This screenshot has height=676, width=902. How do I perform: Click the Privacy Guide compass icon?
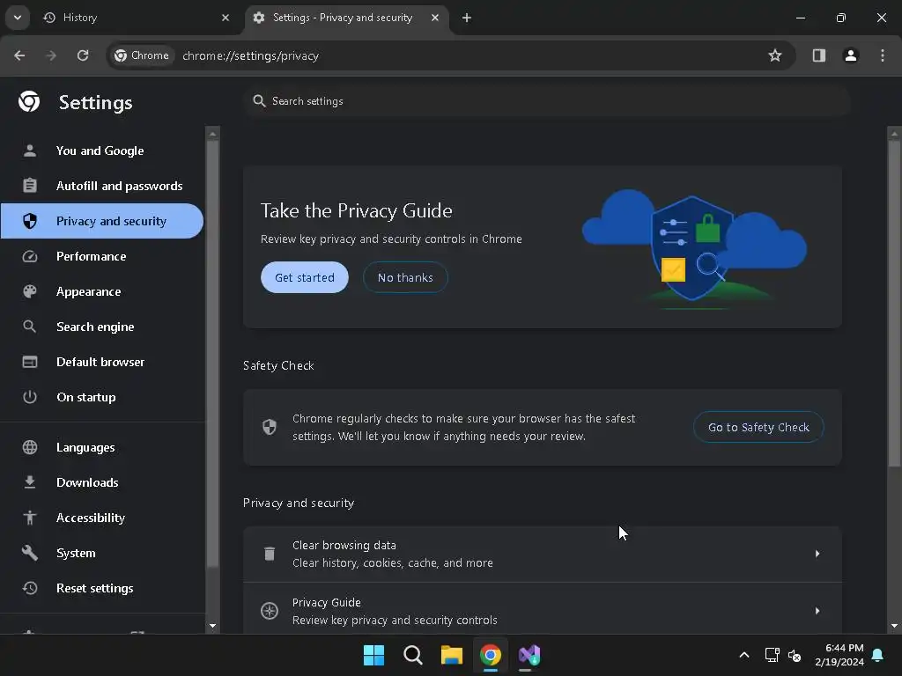(270, 611)
